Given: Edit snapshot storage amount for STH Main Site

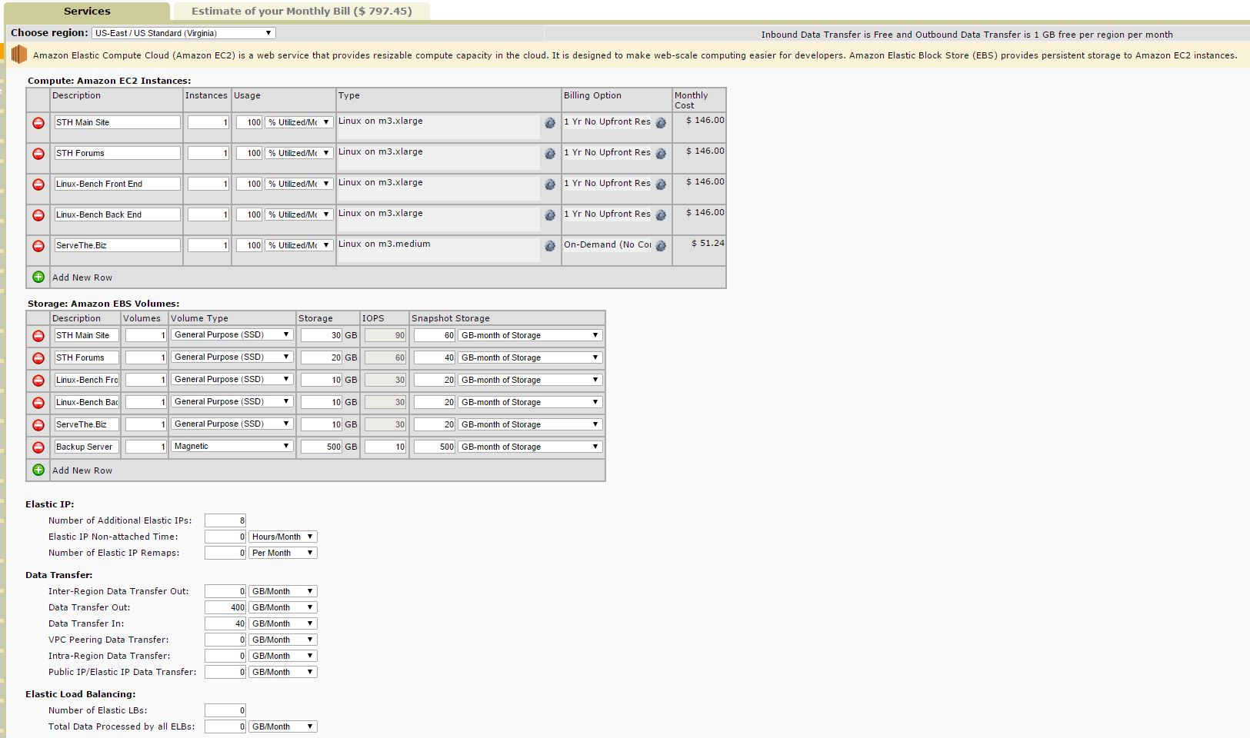Looking at the screenshot, I should (x=435, y=335).
